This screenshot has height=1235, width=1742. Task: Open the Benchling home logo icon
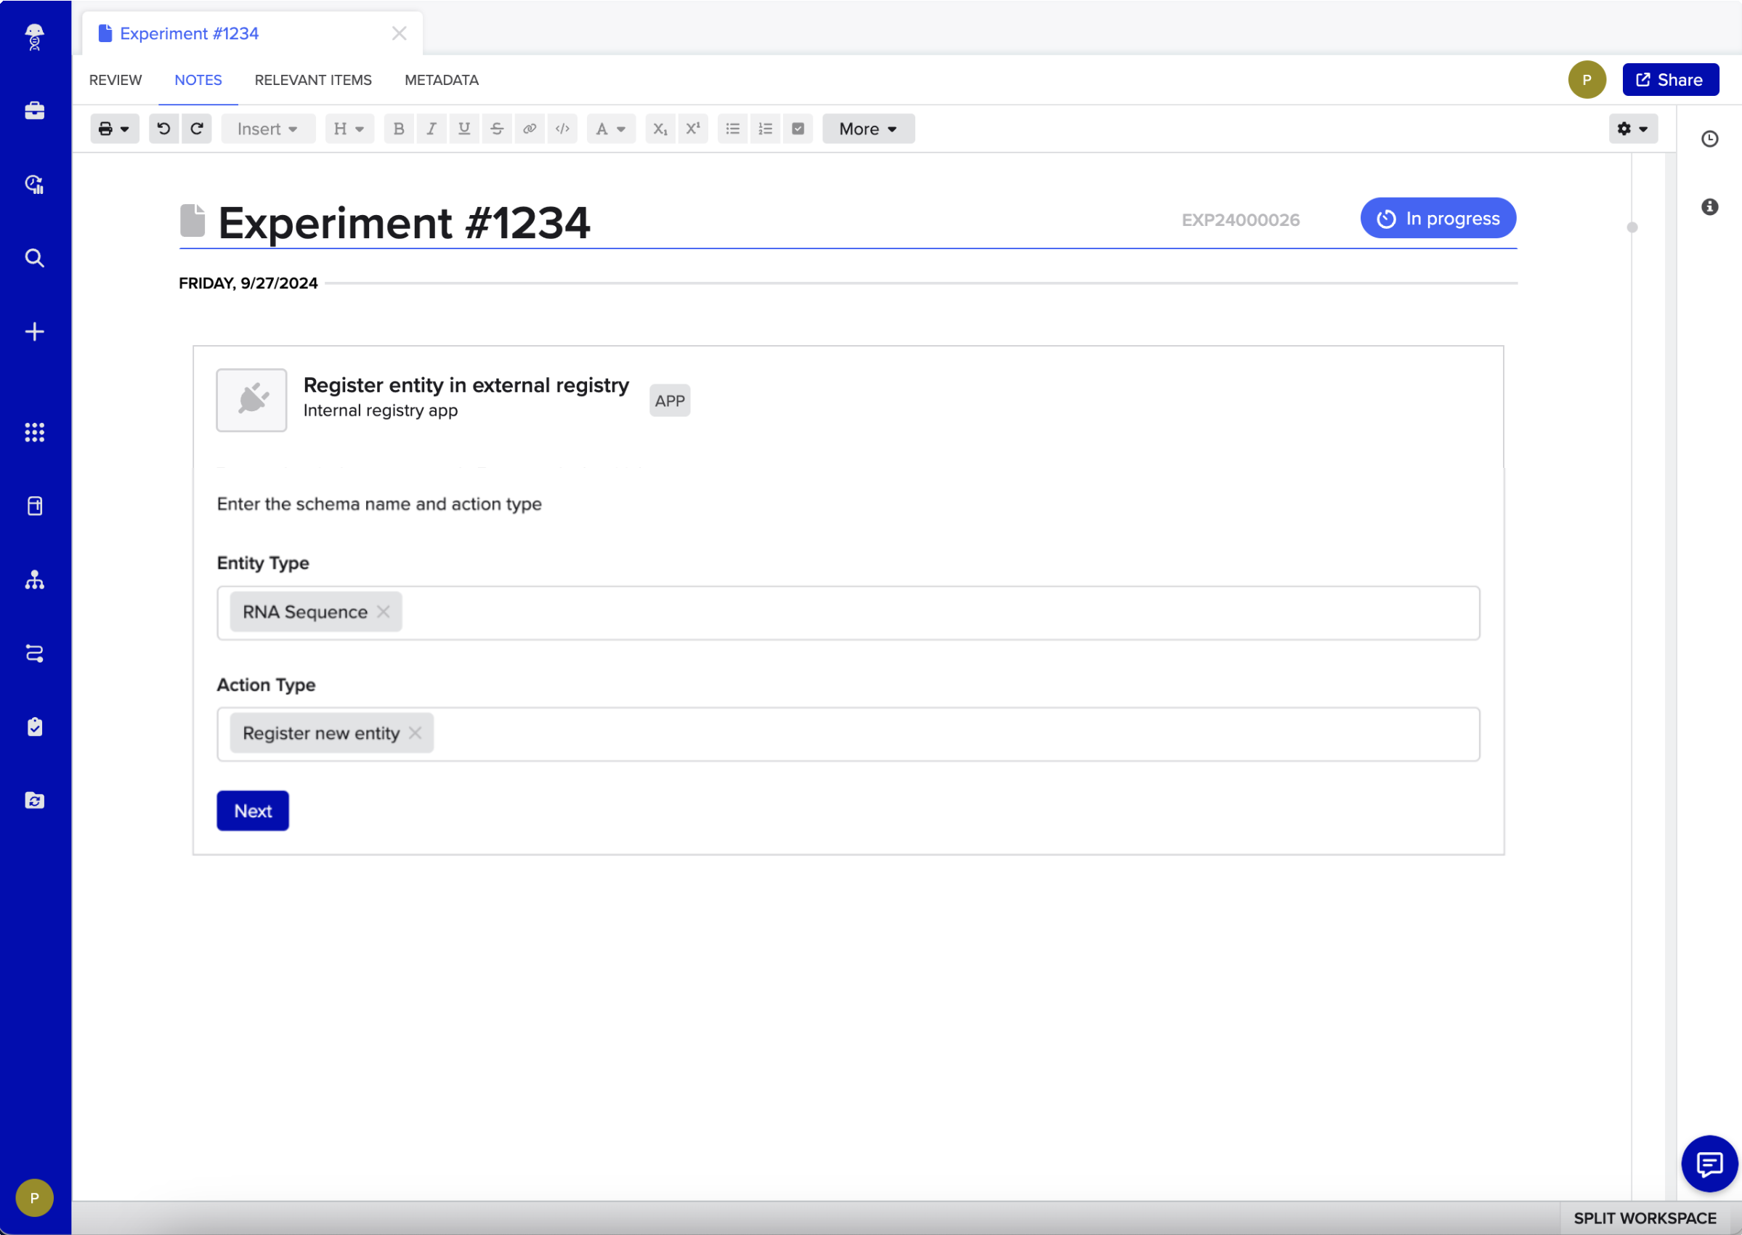(34, 36)
